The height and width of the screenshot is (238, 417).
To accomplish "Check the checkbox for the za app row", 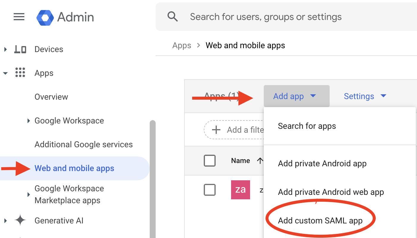I will [x=210, y=190].
